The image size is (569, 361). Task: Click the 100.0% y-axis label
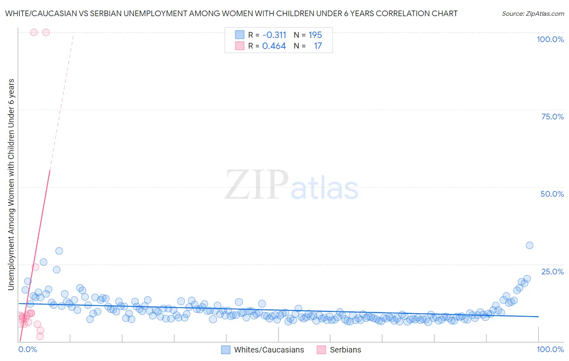(x=550, y=39)
